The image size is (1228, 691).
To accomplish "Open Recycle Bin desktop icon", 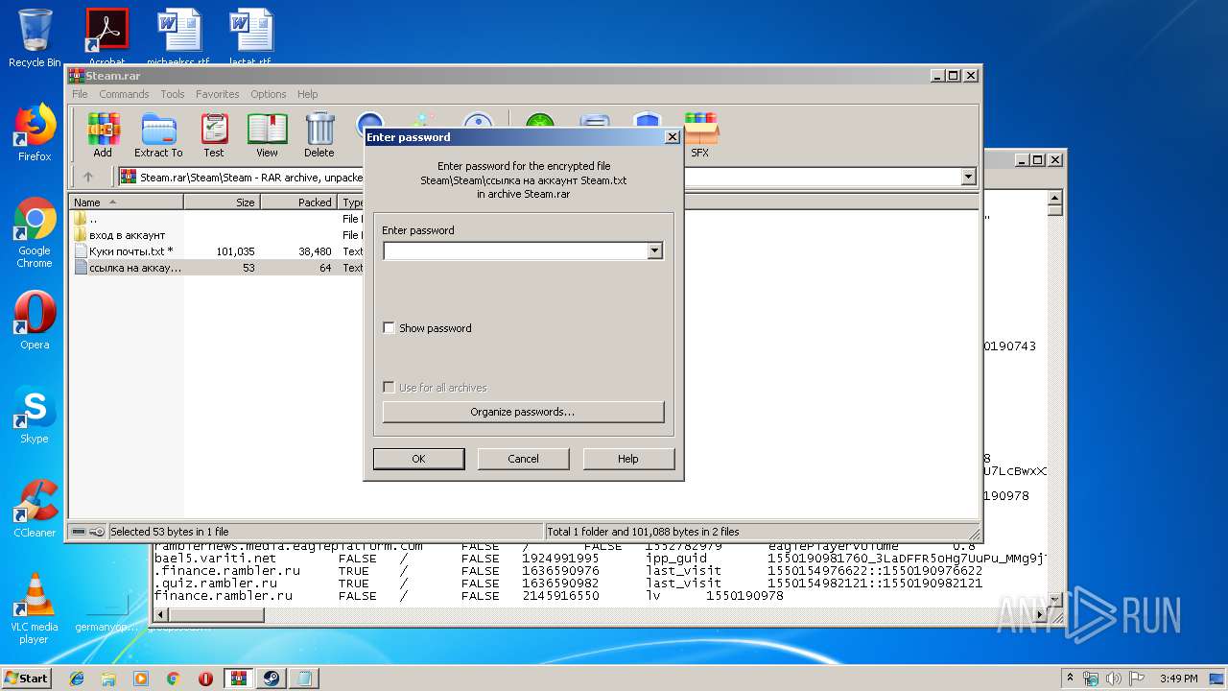I will pyautogui.click(x=35, y=38).
